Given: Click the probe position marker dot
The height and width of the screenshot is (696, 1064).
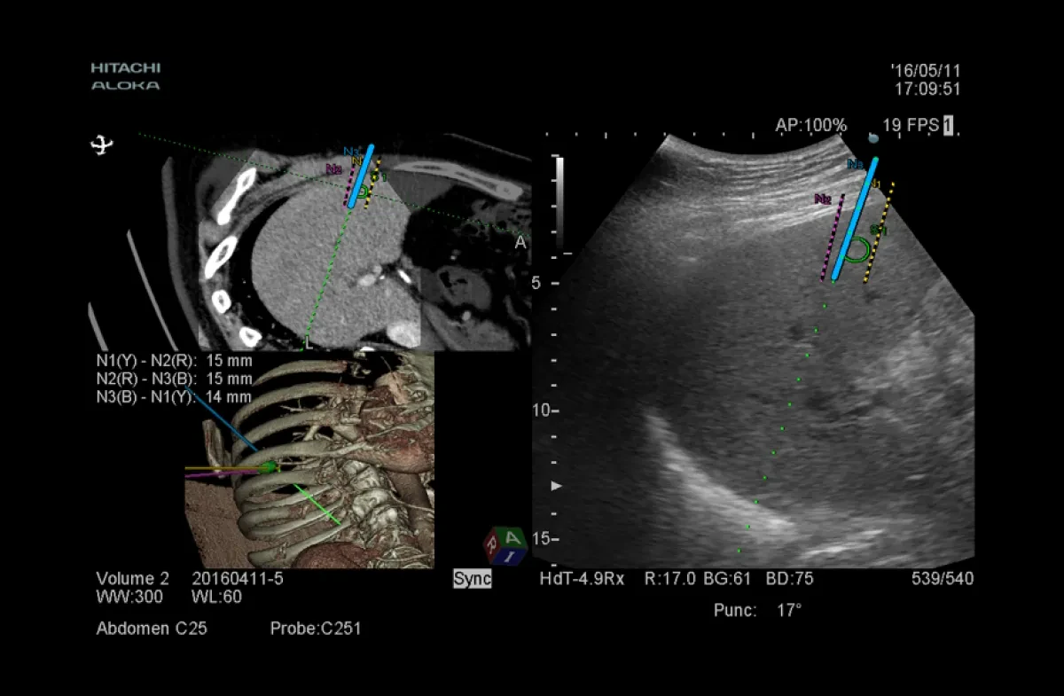Looking at the screenshot, I should tap(872, 137).
